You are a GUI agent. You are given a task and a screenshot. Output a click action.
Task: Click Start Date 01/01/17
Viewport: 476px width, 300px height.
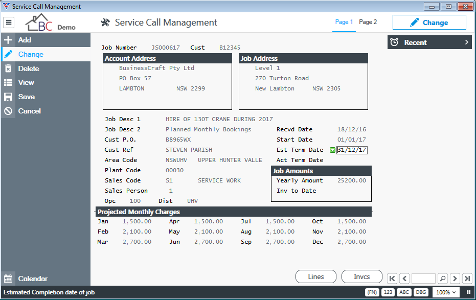coord(352,140)
